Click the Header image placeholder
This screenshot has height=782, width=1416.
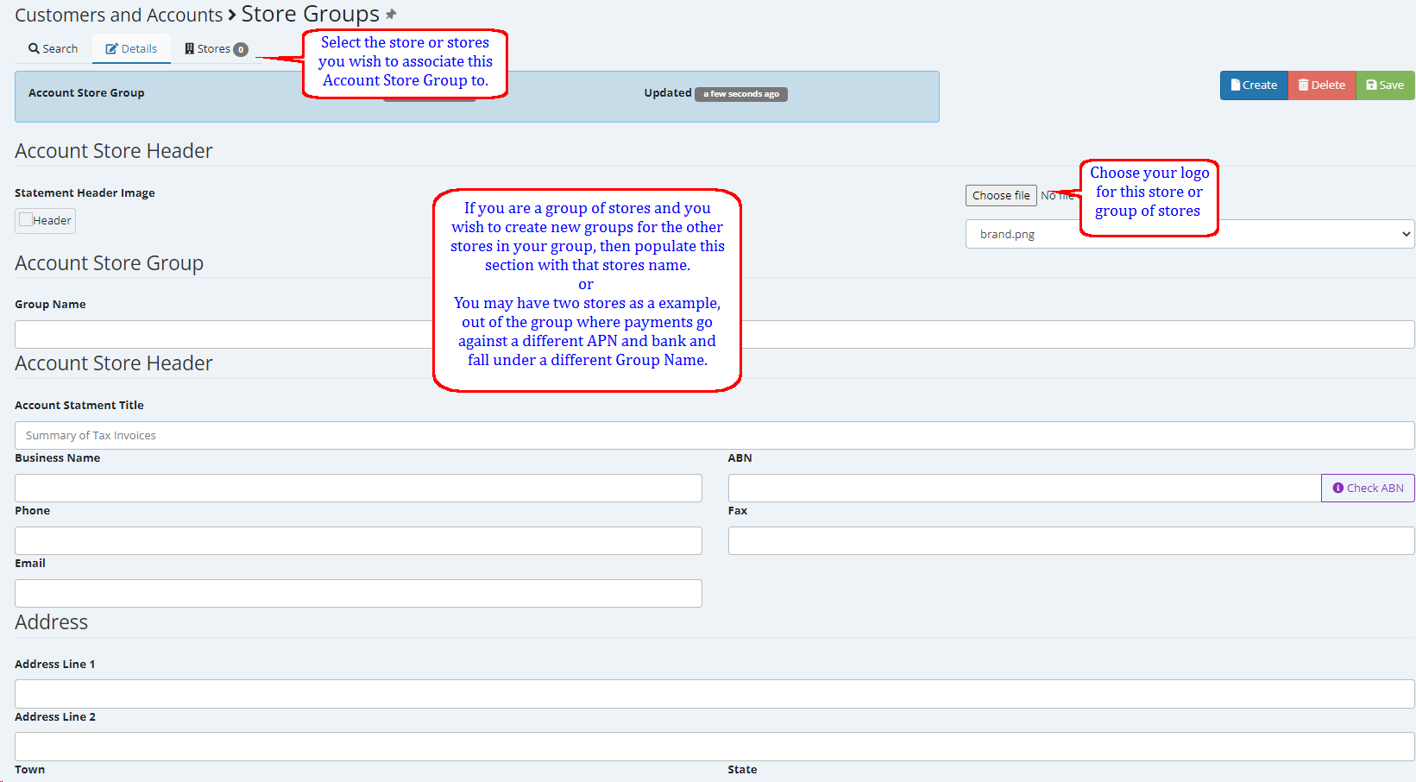45,221
